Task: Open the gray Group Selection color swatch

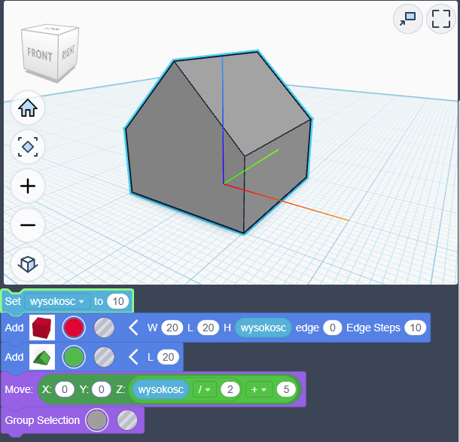Action: [97, 420]
